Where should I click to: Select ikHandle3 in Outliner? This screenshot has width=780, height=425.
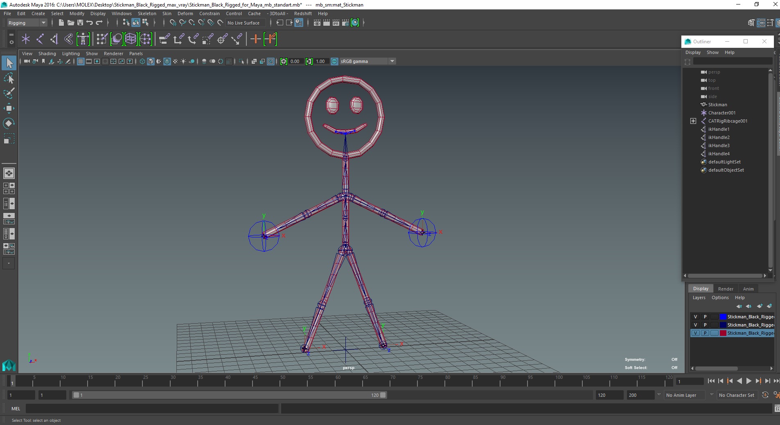click(719, 145)
